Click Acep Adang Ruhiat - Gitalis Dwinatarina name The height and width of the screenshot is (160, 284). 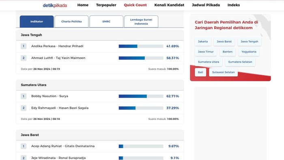click(63, 146)
